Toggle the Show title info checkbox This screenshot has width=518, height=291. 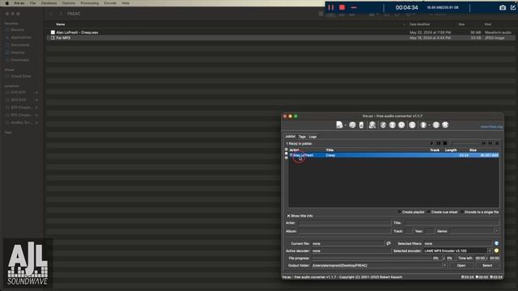pyautogui.click(x=288, y=216)
